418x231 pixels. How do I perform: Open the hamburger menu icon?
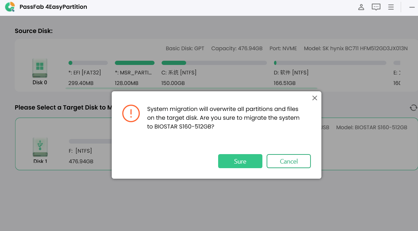(x=391, y=7)
